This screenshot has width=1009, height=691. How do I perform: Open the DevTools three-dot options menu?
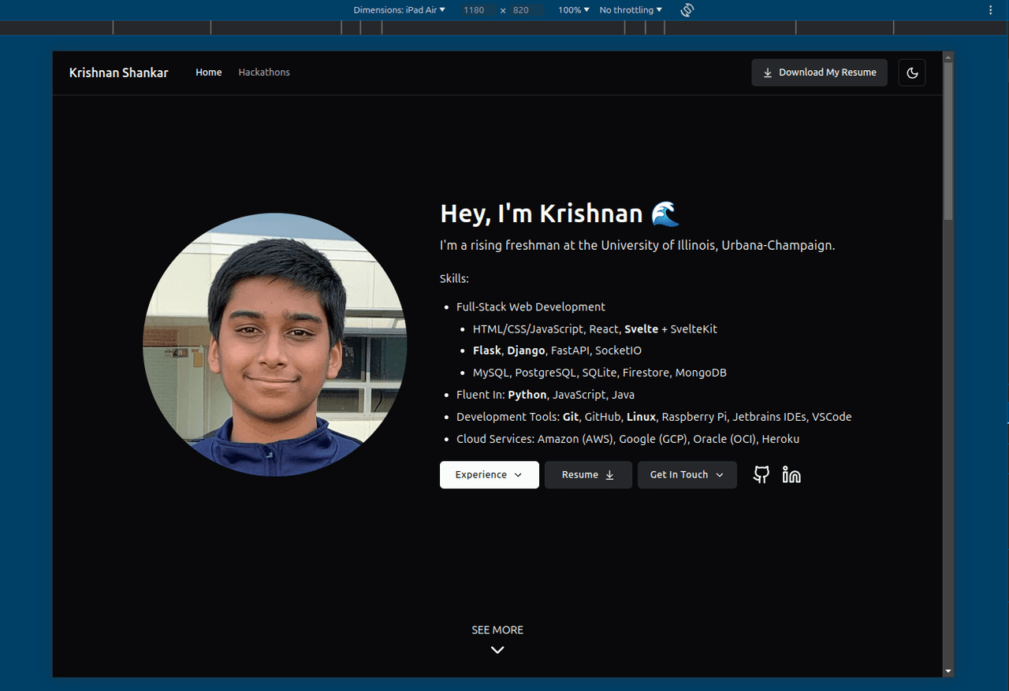[991, 10]
